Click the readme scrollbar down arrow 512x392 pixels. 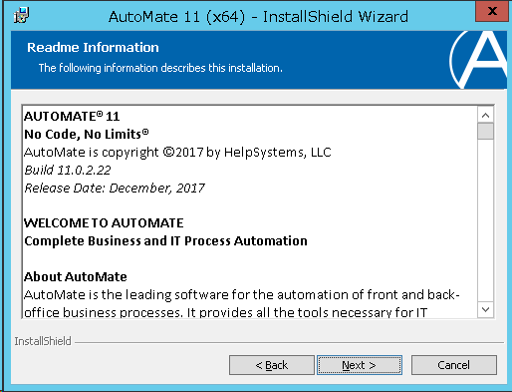(x=485, y=310)
